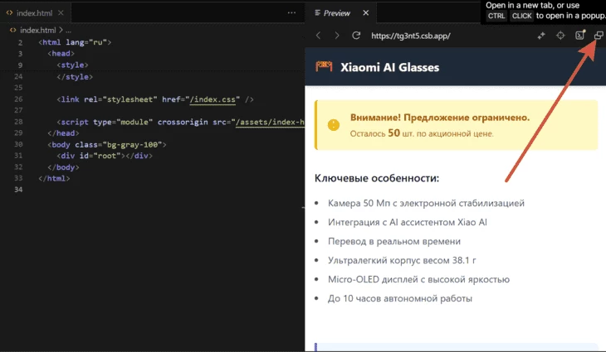Click 'Micro-OLED дисплей с высокой яркостью'

[x=418, y=279]
